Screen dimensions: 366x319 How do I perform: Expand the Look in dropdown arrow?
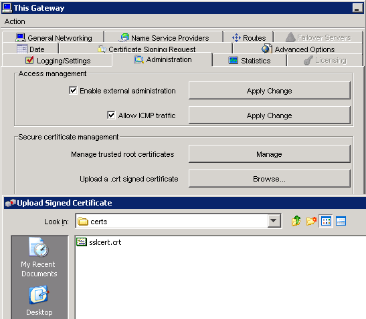click(x=274, y=221)
